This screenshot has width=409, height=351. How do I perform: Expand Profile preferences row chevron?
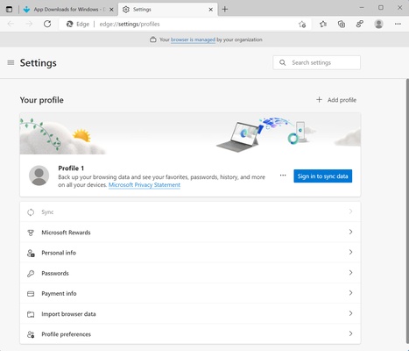coord(350,333)
